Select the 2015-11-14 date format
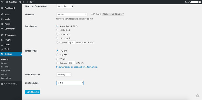 point(57,30)
